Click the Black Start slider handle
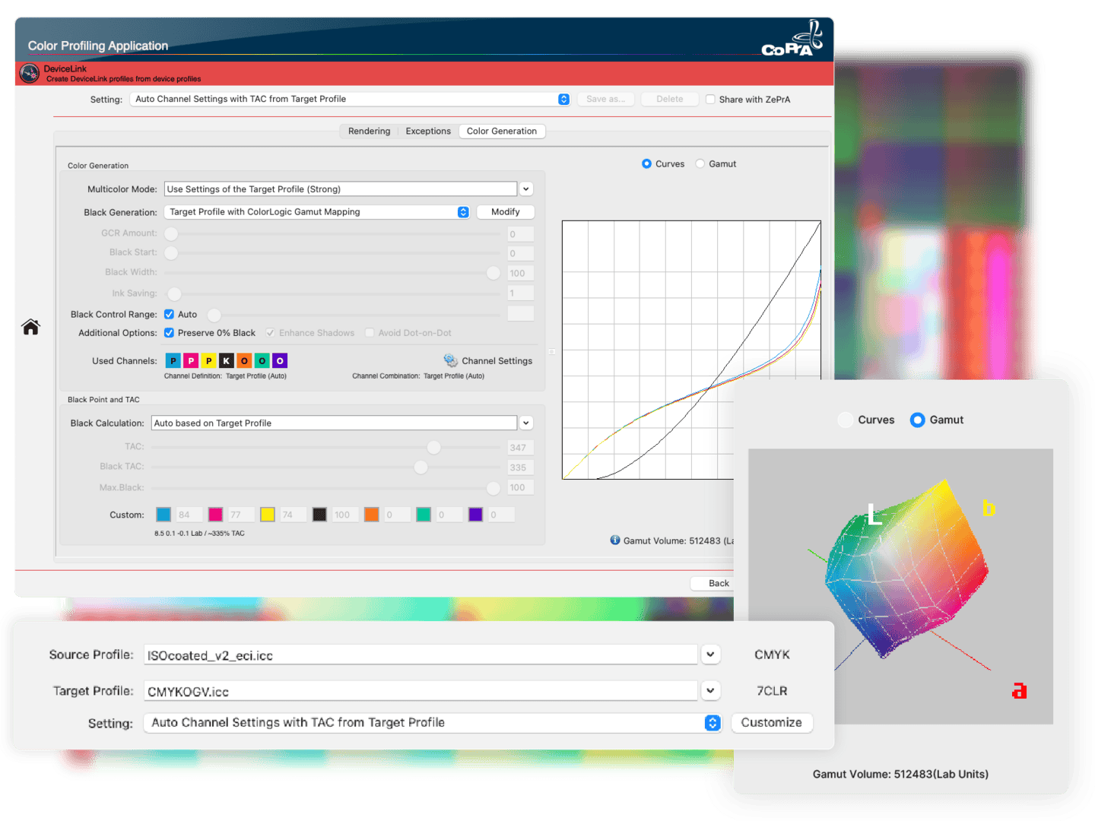The image size is (1095, 821). (171, 252)
